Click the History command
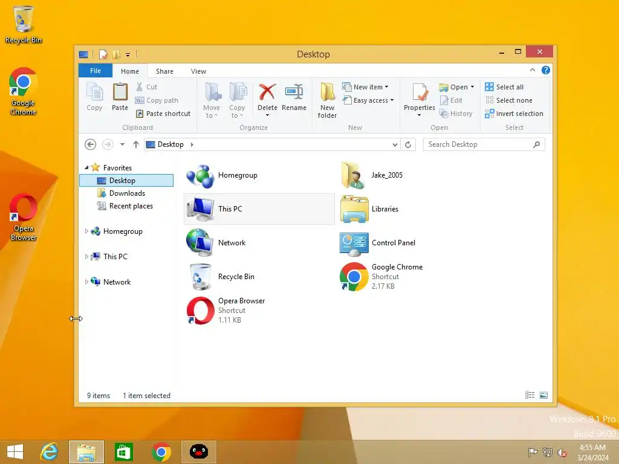Screen dimensions: 619x464 (456, 114)
